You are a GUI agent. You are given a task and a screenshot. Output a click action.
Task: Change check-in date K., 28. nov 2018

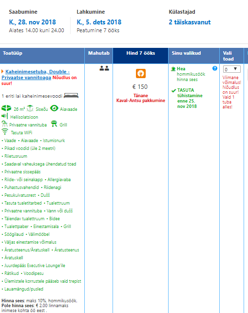click(x=33, y=22)
